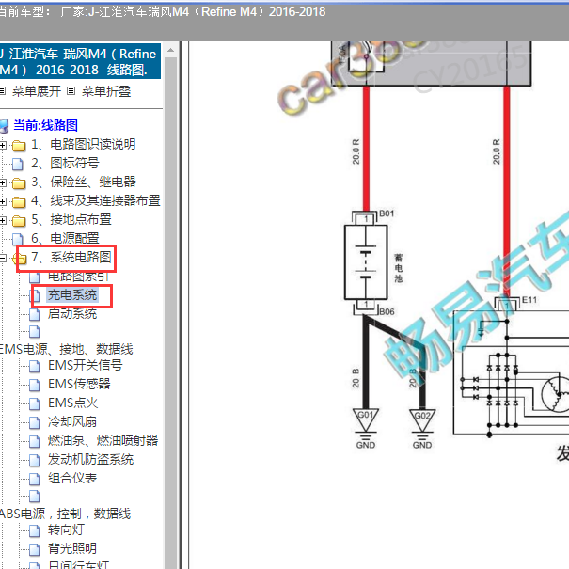Click the navigation panel scroll-up arrow
Image resolution: width=569 pixels, height=569 pixels.
[170, 51]
